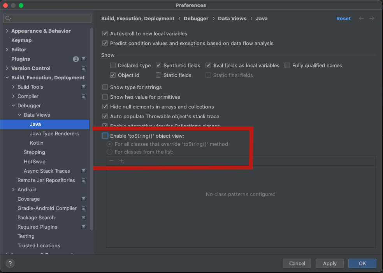Click the settings search input field
Screen dimensions: 383x273
tap(51, 18)
